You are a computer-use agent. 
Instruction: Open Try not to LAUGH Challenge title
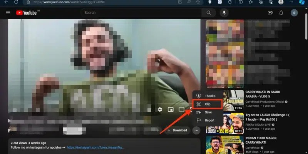tap(267, 117)
